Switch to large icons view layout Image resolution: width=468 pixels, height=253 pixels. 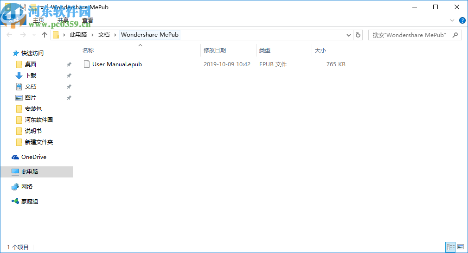click(x=461, y=247)
